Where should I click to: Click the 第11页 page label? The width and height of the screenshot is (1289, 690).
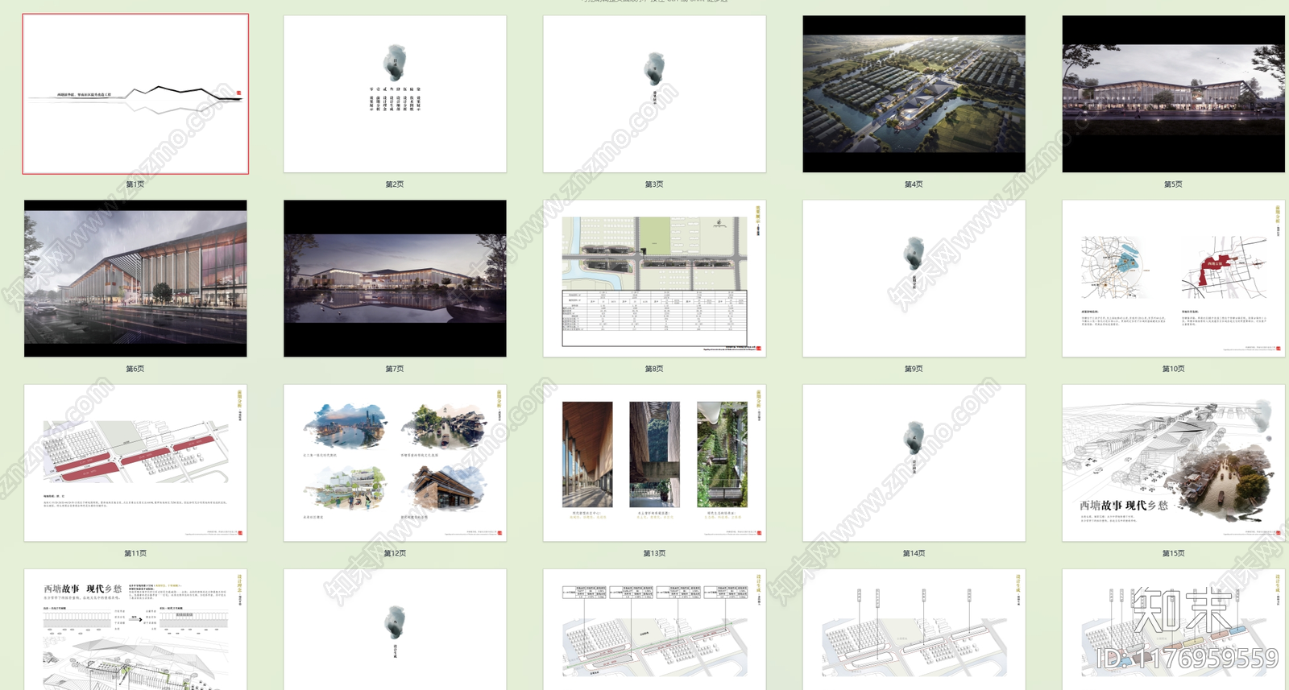pyautogui.click(x=135, y=553)
